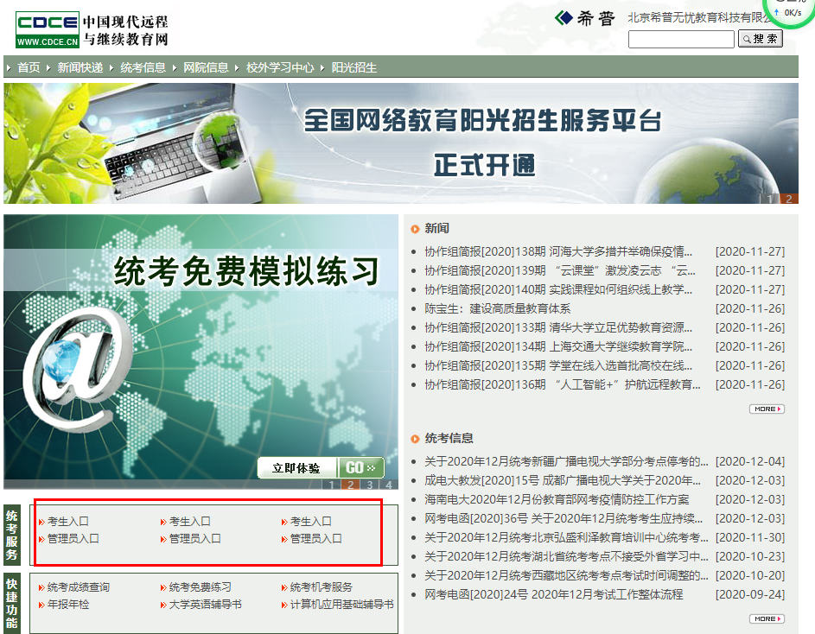Switch to slide 4 in the 统考 slideshow
815x634 pixels.
pyautogui.click(x=390, y=485)
